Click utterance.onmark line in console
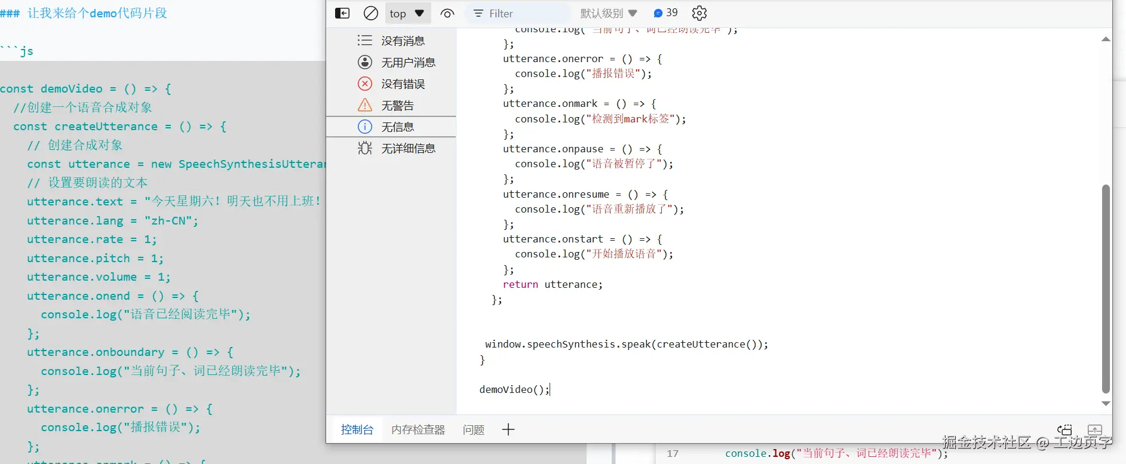 pos(579,103)
